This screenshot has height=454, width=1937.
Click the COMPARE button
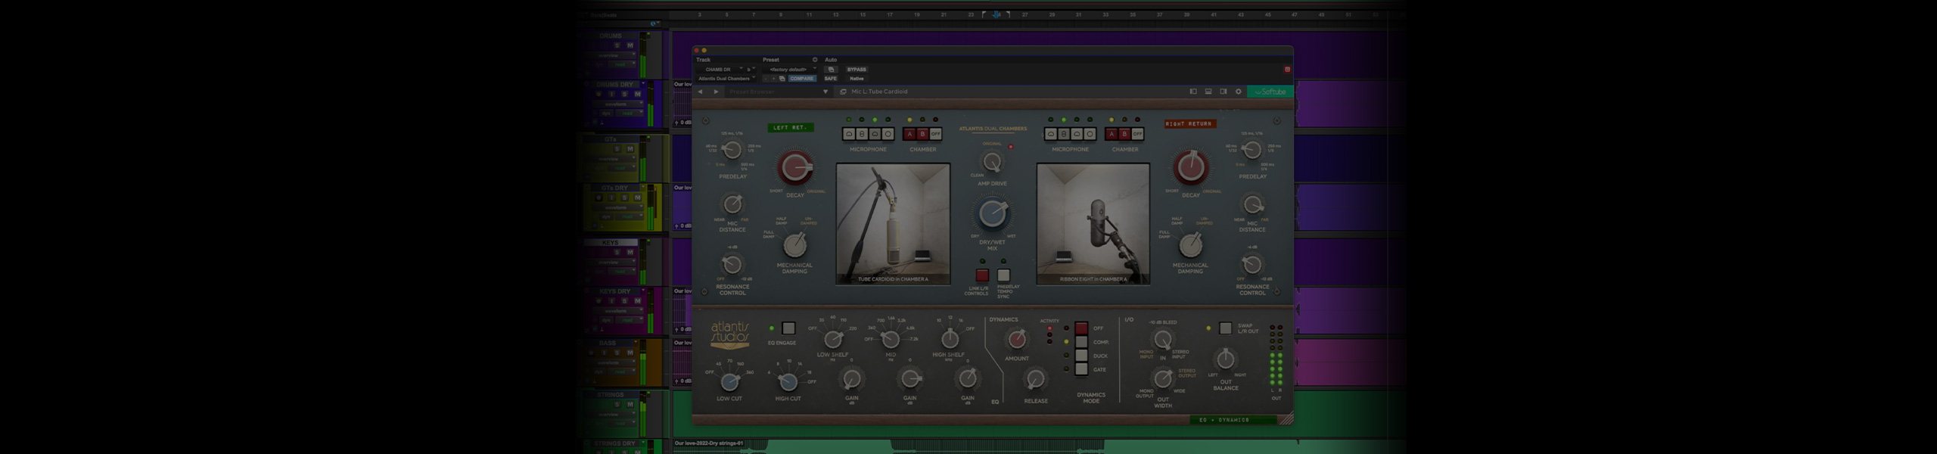tap(801, 79)
